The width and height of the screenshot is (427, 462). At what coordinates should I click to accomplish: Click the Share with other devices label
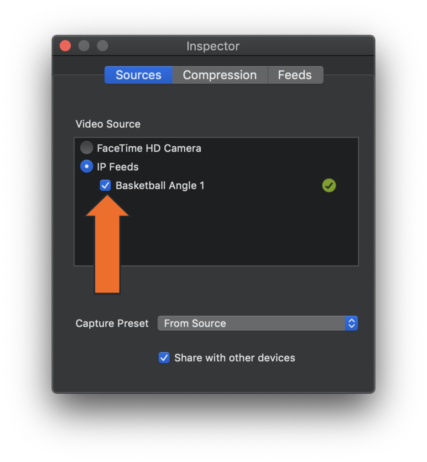click(234, 358)
